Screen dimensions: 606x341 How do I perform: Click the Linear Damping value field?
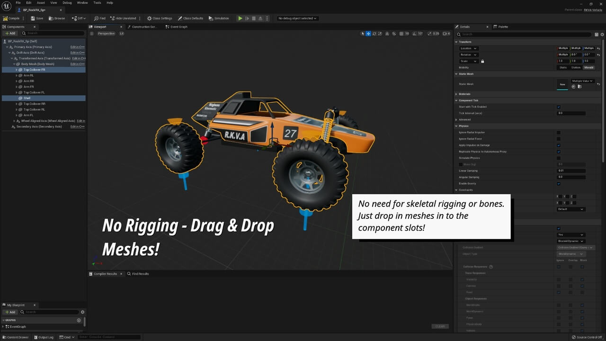[571, 170]
